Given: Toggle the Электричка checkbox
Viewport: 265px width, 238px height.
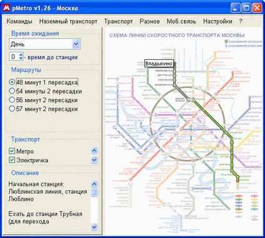Looking at the screenshot, I should (12, 159).
